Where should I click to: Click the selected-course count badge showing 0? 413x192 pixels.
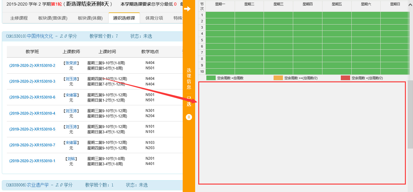click(x=189, y=117)
